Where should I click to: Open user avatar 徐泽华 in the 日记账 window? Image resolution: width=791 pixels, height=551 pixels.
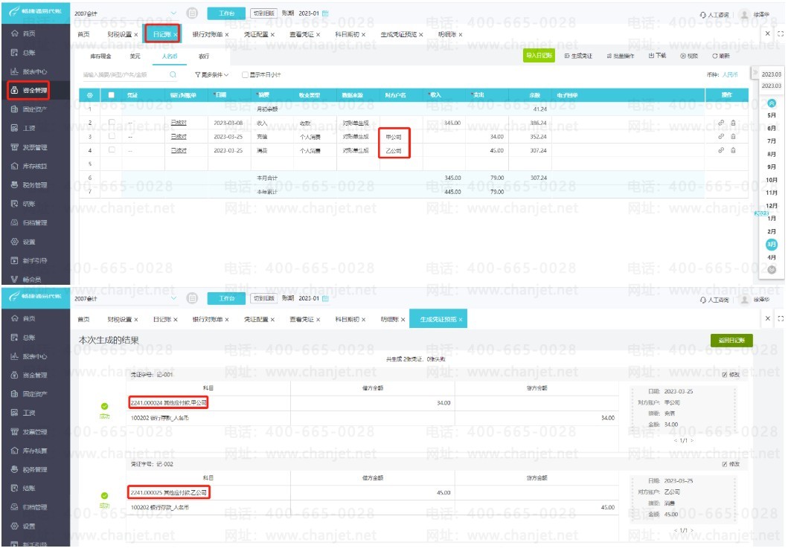point(744,14)
